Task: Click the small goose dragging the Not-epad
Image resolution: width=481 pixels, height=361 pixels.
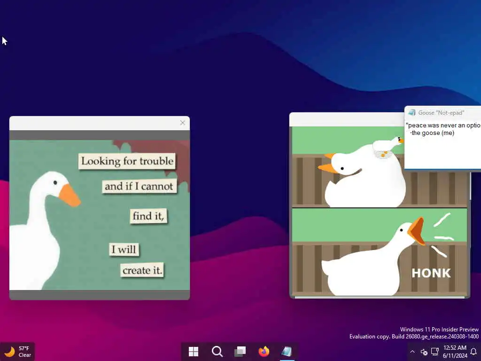Action: 388,147
